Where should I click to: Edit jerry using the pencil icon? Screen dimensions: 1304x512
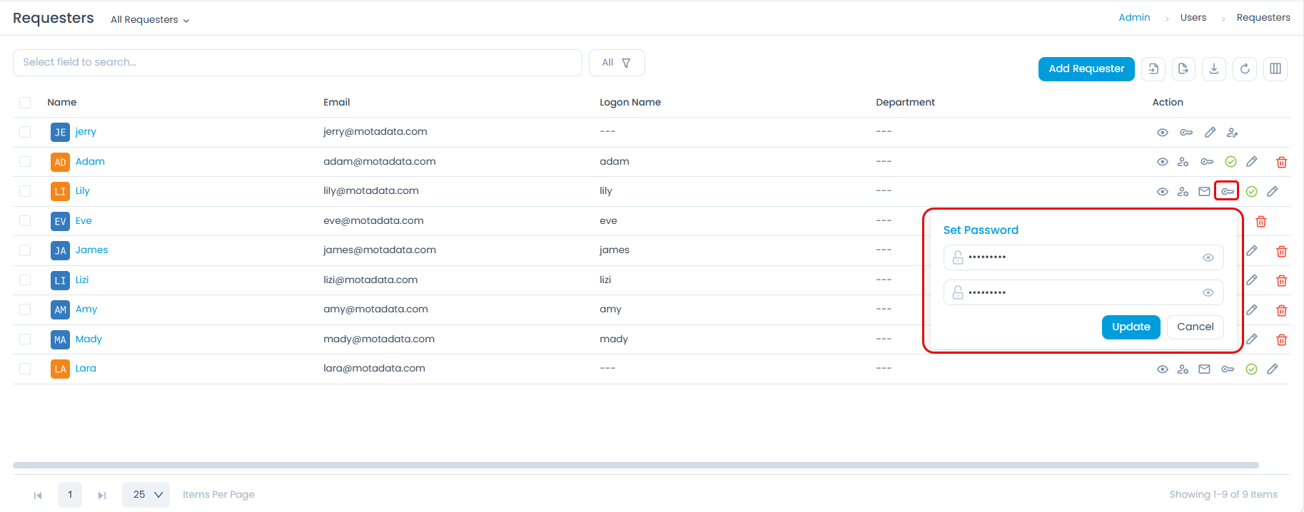pos(1211,133)
